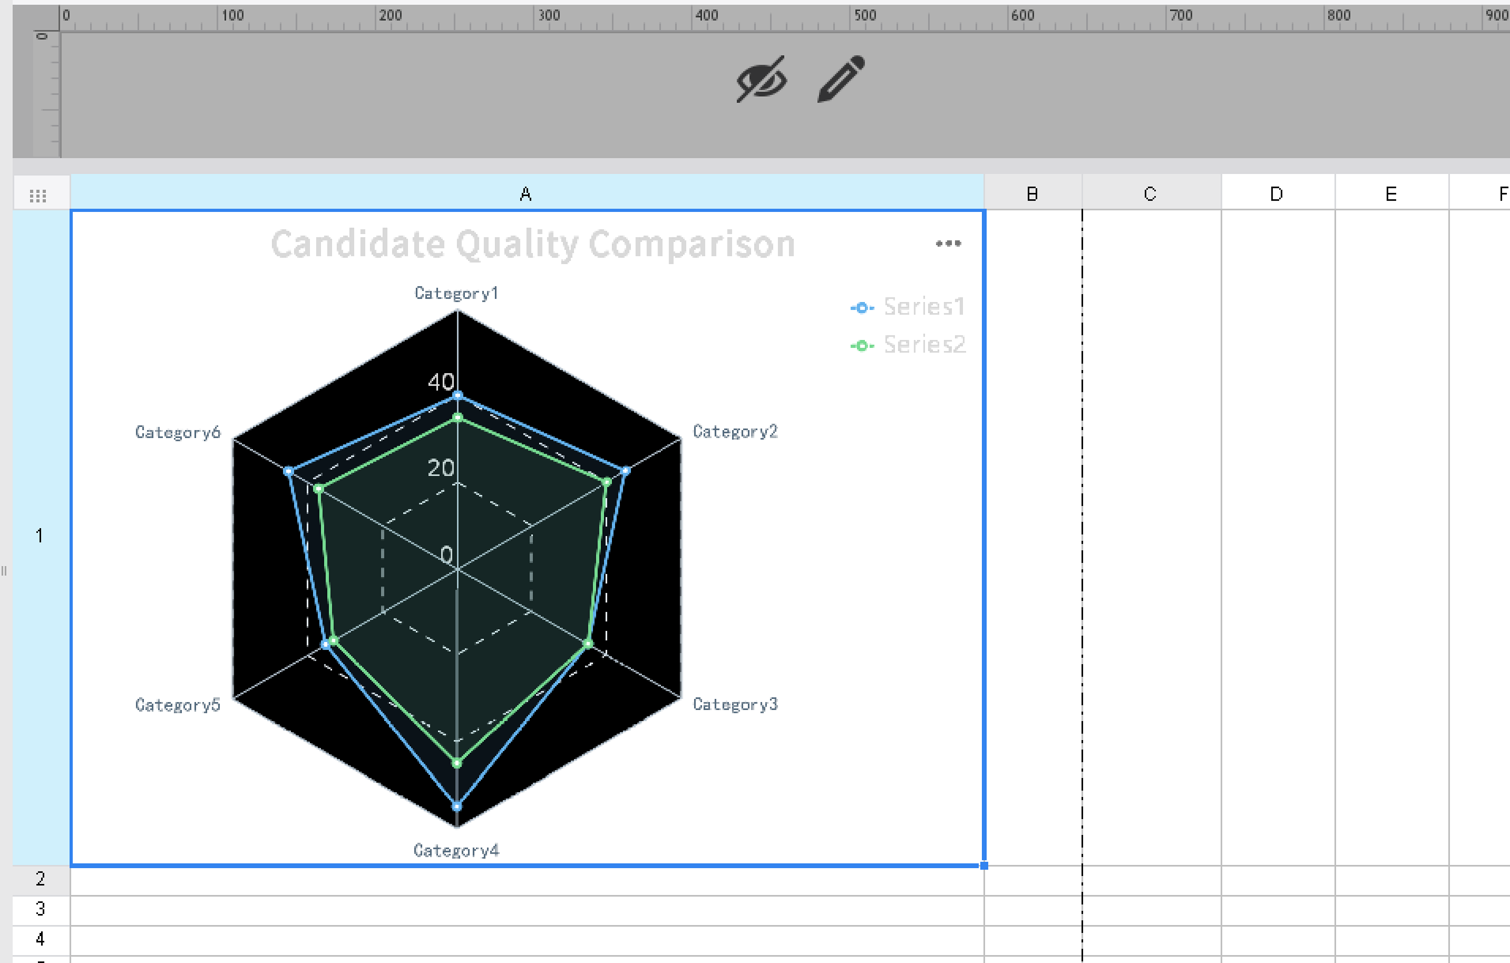Viewport: 1510px width, 963px height.
Task: Click the hidden-eye visibility icon
Action: [761, 79]
